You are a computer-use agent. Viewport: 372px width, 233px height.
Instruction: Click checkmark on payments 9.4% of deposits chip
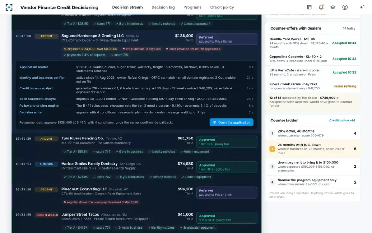65,55
